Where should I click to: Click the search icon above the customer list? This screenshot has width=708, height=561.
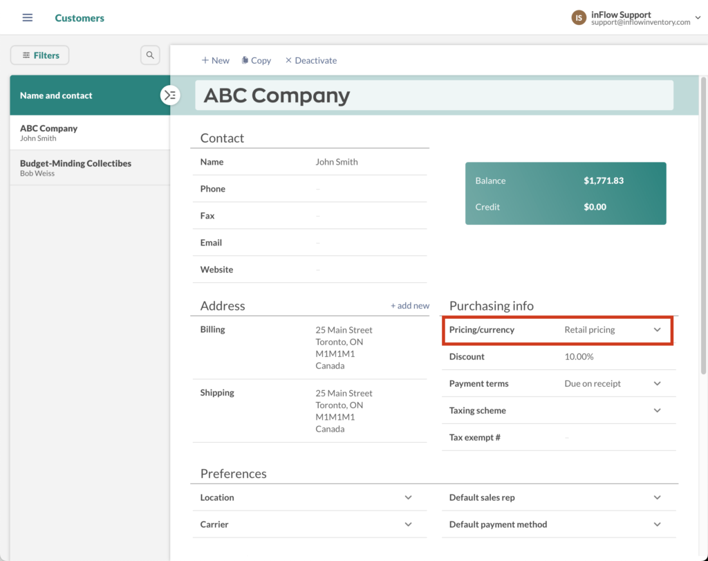tap(150, 55)
